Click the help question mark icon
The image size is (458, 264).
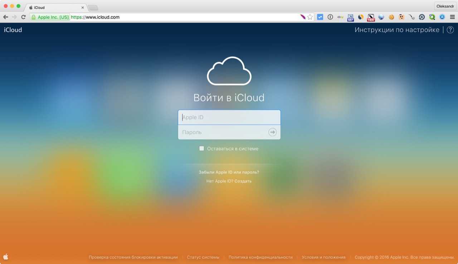(450, 30)
